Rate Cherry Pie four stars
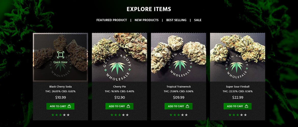Image resolution: width=298 pixels, height=127 pixels. pyautogui.click(x=123, y=115)
